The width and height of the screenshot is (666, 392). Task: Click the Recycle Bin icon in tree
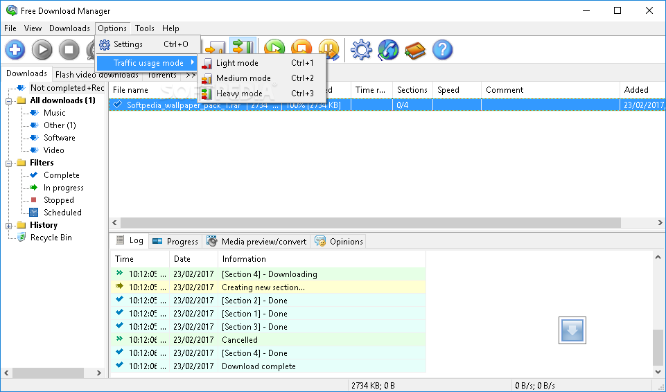[21, 237]
